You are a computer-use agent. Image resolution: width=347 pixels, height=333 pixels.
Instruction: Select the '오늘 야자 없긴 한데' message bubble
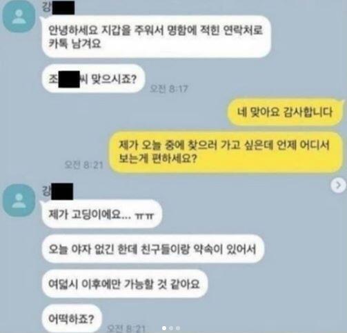point(152,249)
